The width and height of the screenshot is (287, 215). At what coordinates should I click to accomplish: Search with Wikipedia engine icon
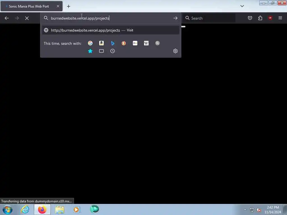click(146, 43)
